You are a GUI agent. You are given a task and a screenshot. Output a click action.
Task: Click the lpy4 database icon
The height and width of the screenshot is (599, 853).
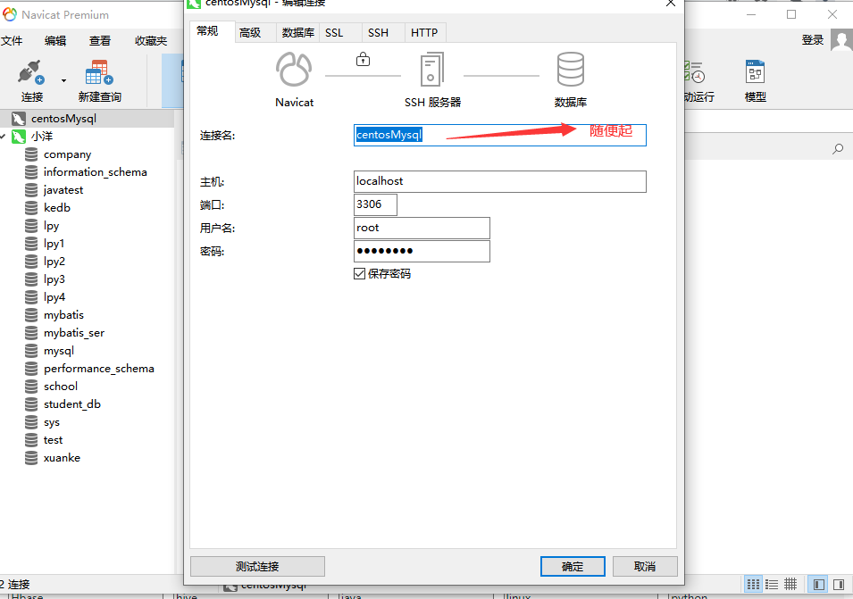31,297
